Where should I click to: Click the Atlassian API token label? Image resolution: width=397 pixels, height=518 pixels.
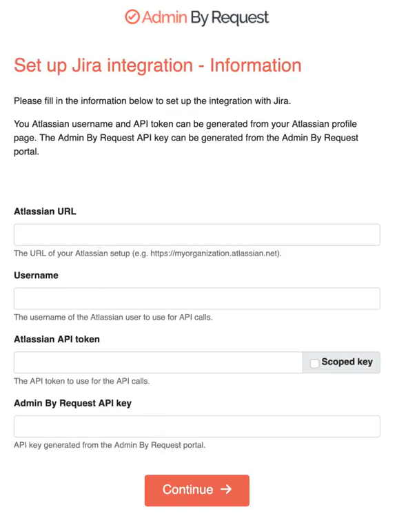57,340
